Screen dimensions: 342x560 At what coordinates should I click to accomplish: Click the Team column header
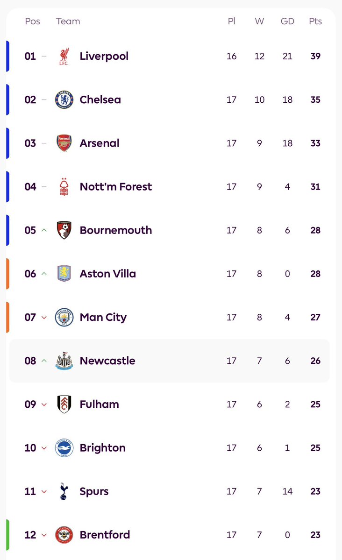68,21
